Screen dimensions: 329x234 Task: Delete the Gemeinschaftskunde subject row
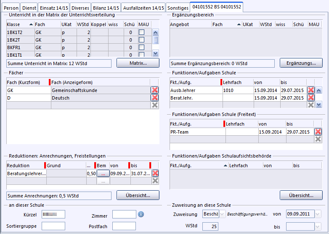pyautogui.click(x=154, y=90)
